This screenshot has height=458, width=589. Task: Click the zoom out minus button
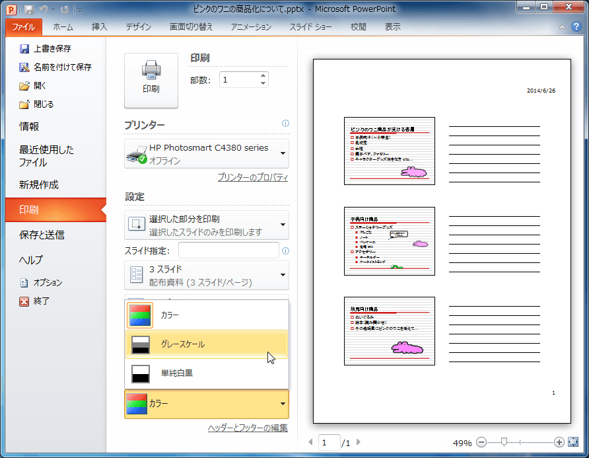coord(481,442)
